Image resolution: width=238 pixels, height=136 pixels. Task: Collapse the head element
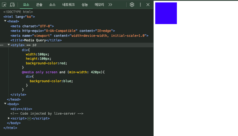coord(5,21)
